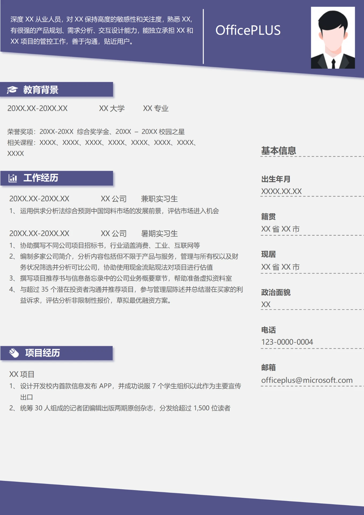Select the 现居 label
This screenshot has height=515, width=364.
pyautogui.click(x=269, y=254)
